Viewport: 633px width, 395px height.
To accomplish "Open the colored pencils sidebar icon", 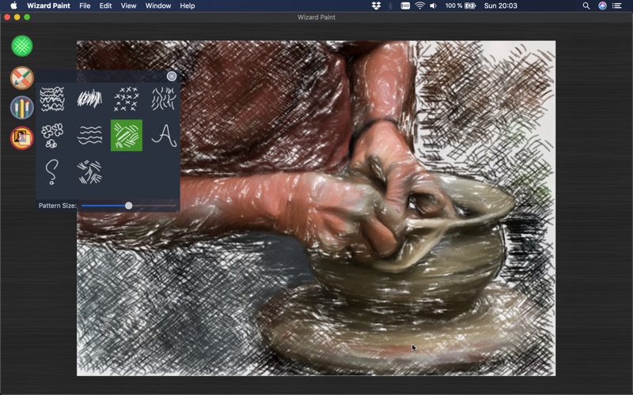I will 22,107.
